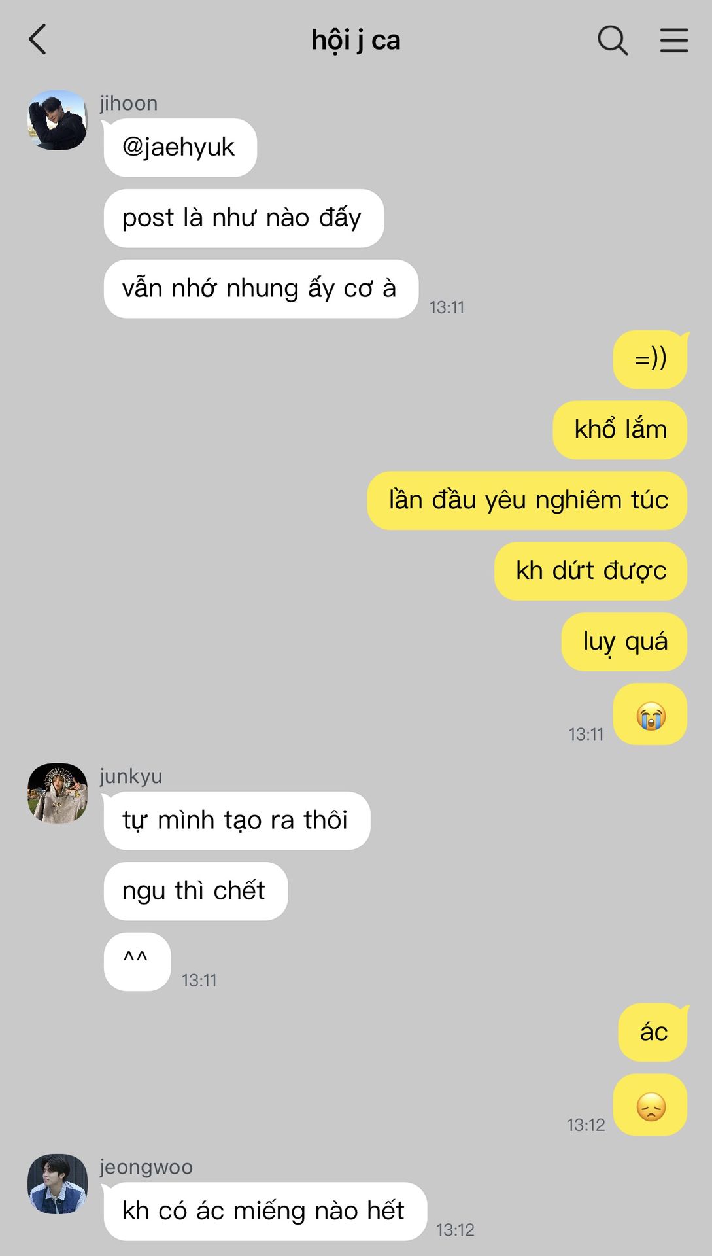Image resolution: width=712 pixels, height=1256 pixels.
Task: Tap jihoon's profile avatar
Action: pyautogui.click(x=58, y=120)
